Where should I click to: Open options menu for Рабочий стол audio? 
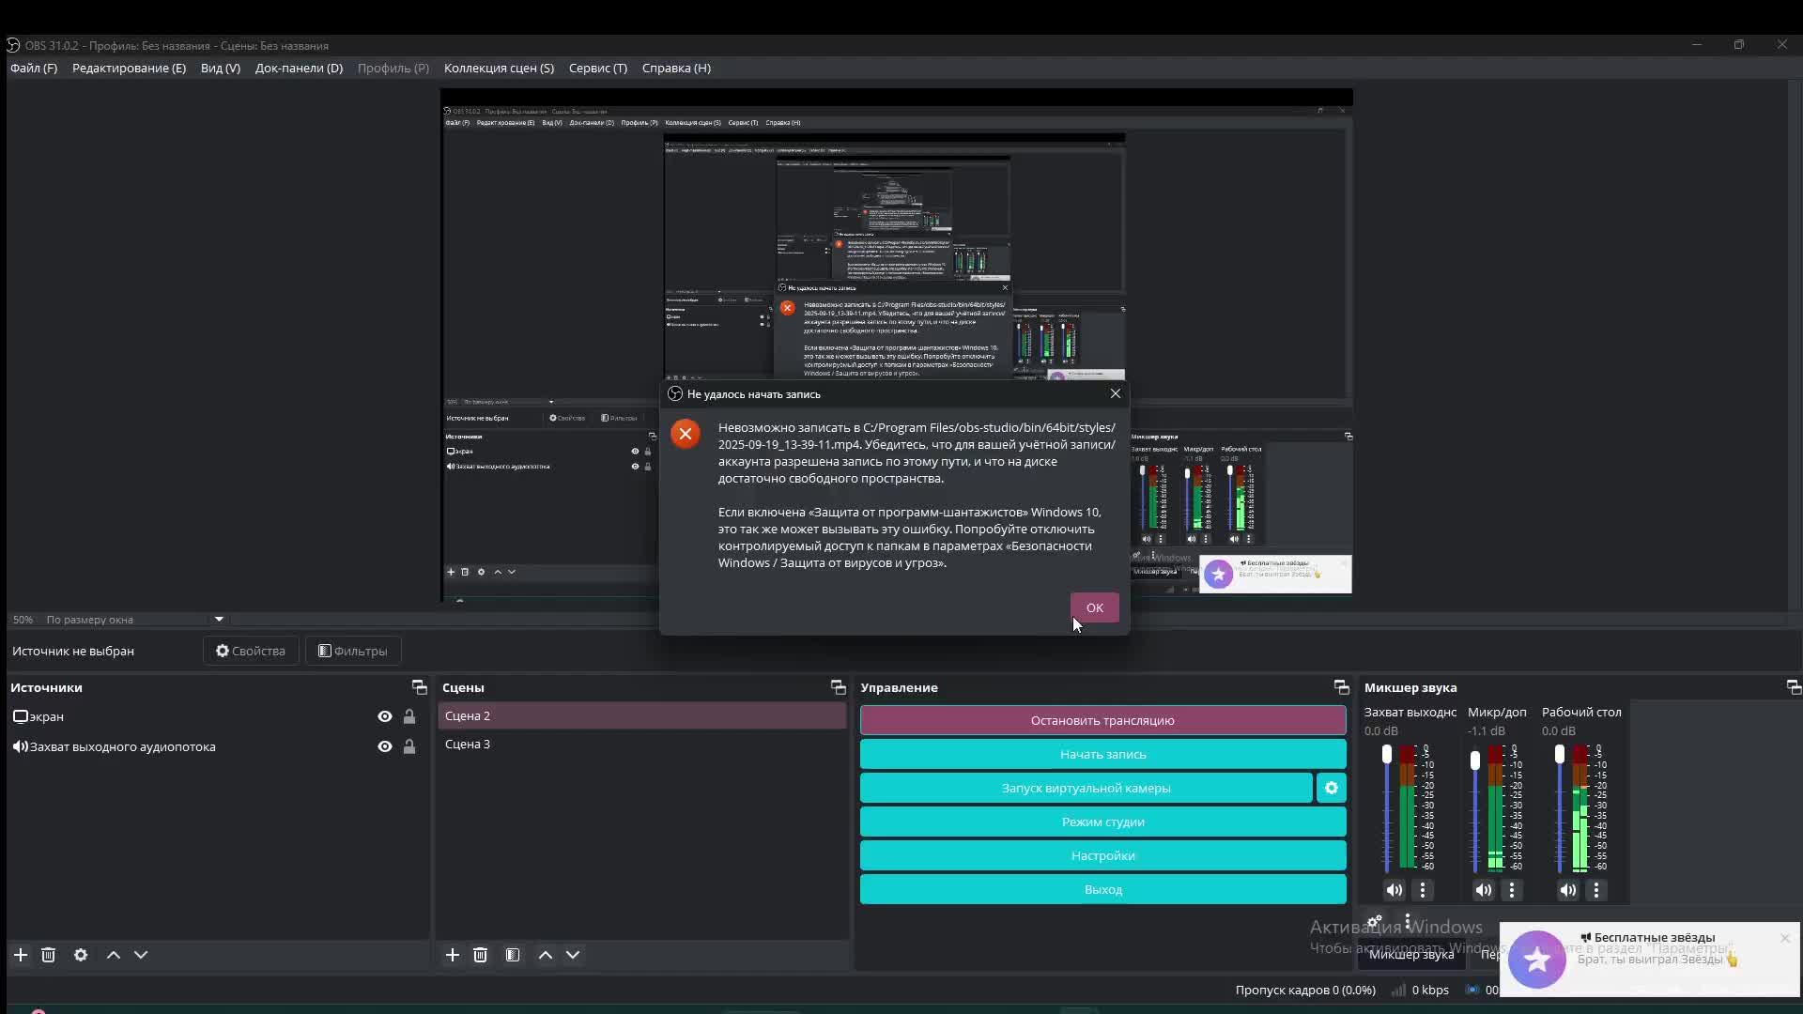1596,890
